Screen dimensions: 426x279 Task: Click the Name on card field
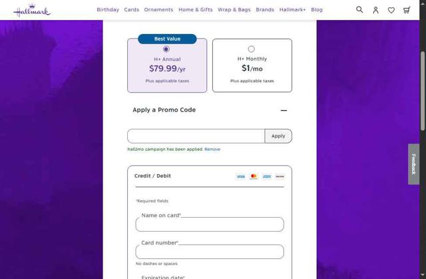210,225
